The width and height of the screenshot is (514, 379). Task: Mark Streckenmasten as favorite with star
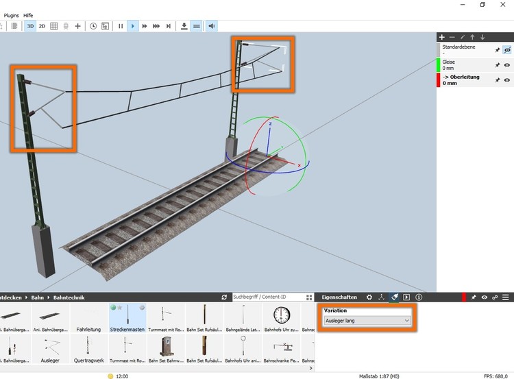(x=120, y=308)
